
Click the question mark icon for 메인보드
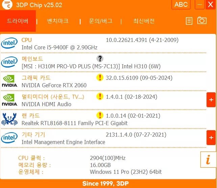tap(100, 58)
